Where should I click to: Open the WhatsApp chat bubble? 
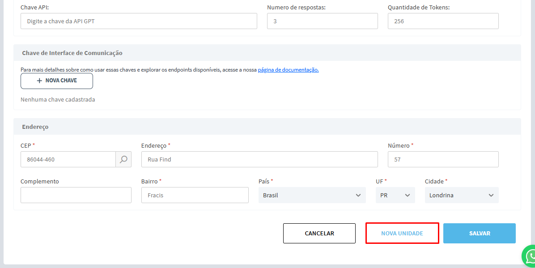point(530,256)
